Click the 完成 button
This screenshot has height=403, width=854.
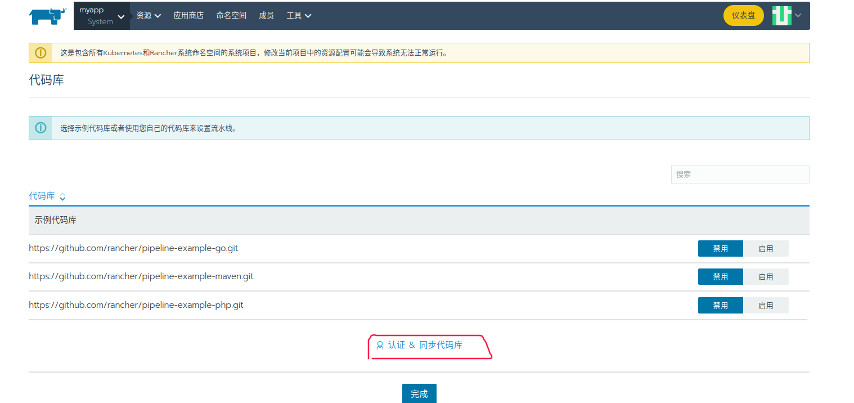click(419, 393)
